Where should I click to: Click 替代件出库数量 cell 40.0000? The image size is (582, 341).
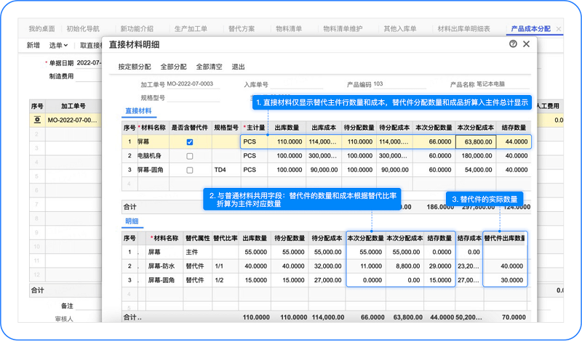pyautogui.click(x=505, y=266)
